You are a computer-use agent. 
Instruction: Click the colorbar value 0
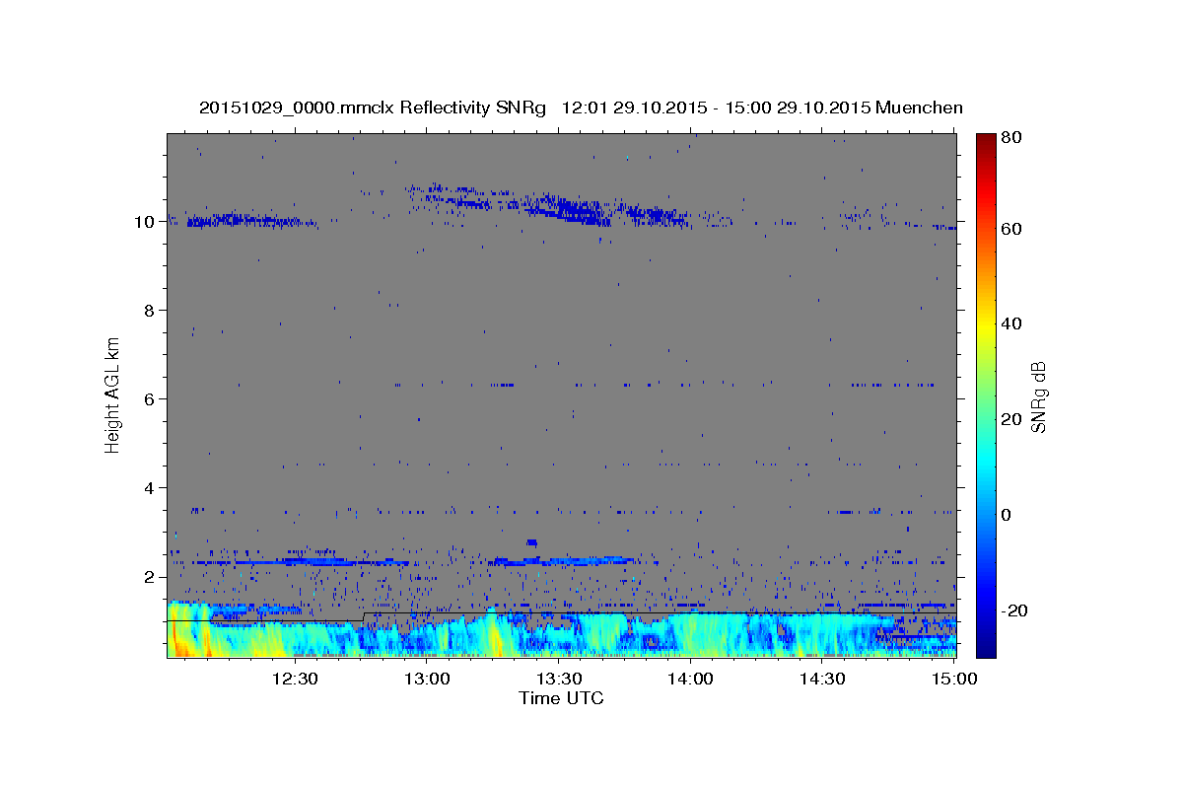click(1006, 515)
